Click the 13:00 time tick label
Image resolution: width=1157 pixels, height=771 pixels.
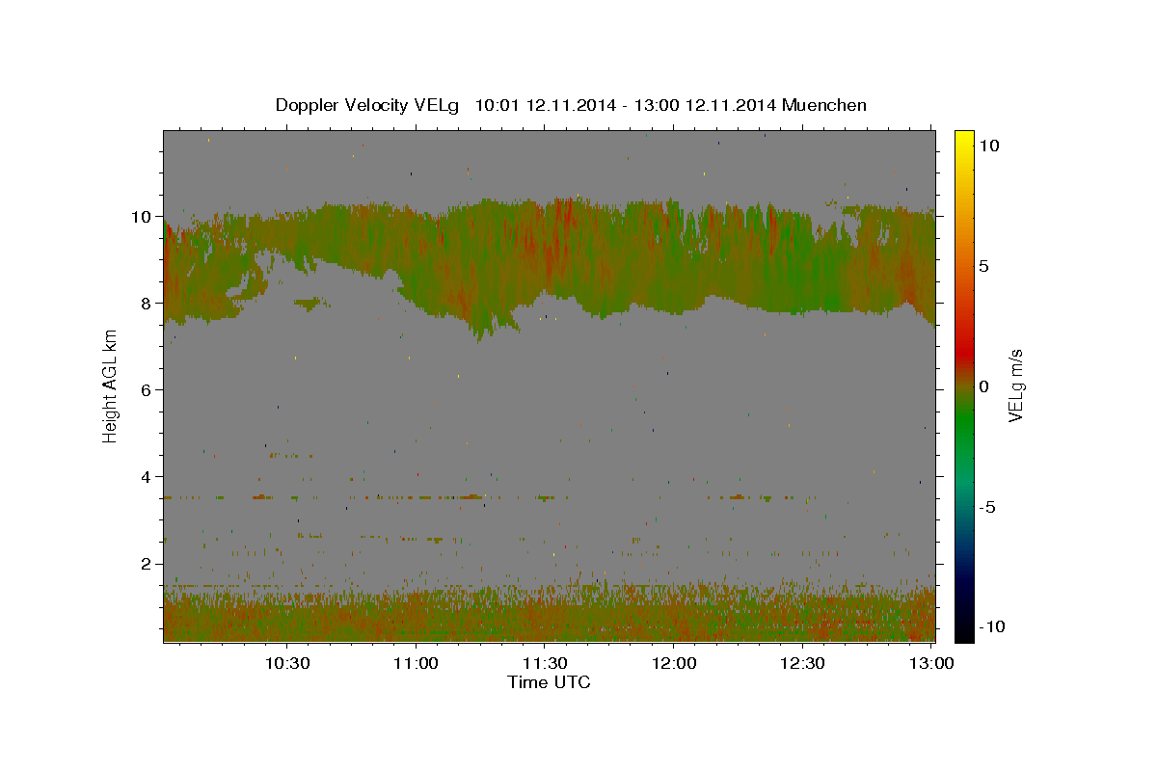point(931,663)
